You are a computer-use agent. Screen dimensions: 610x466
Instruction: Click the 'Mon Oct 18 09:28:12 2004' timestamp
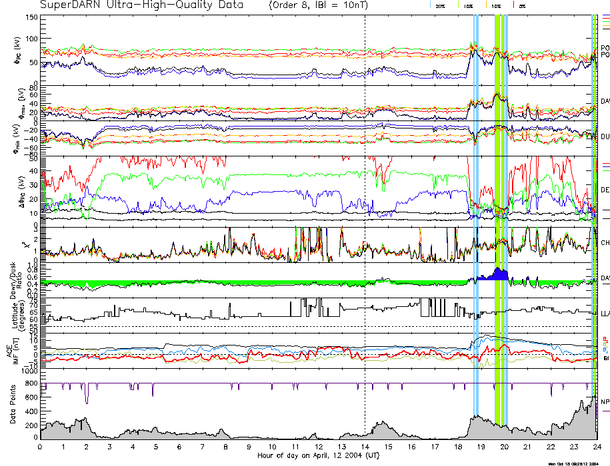(574, 463)
